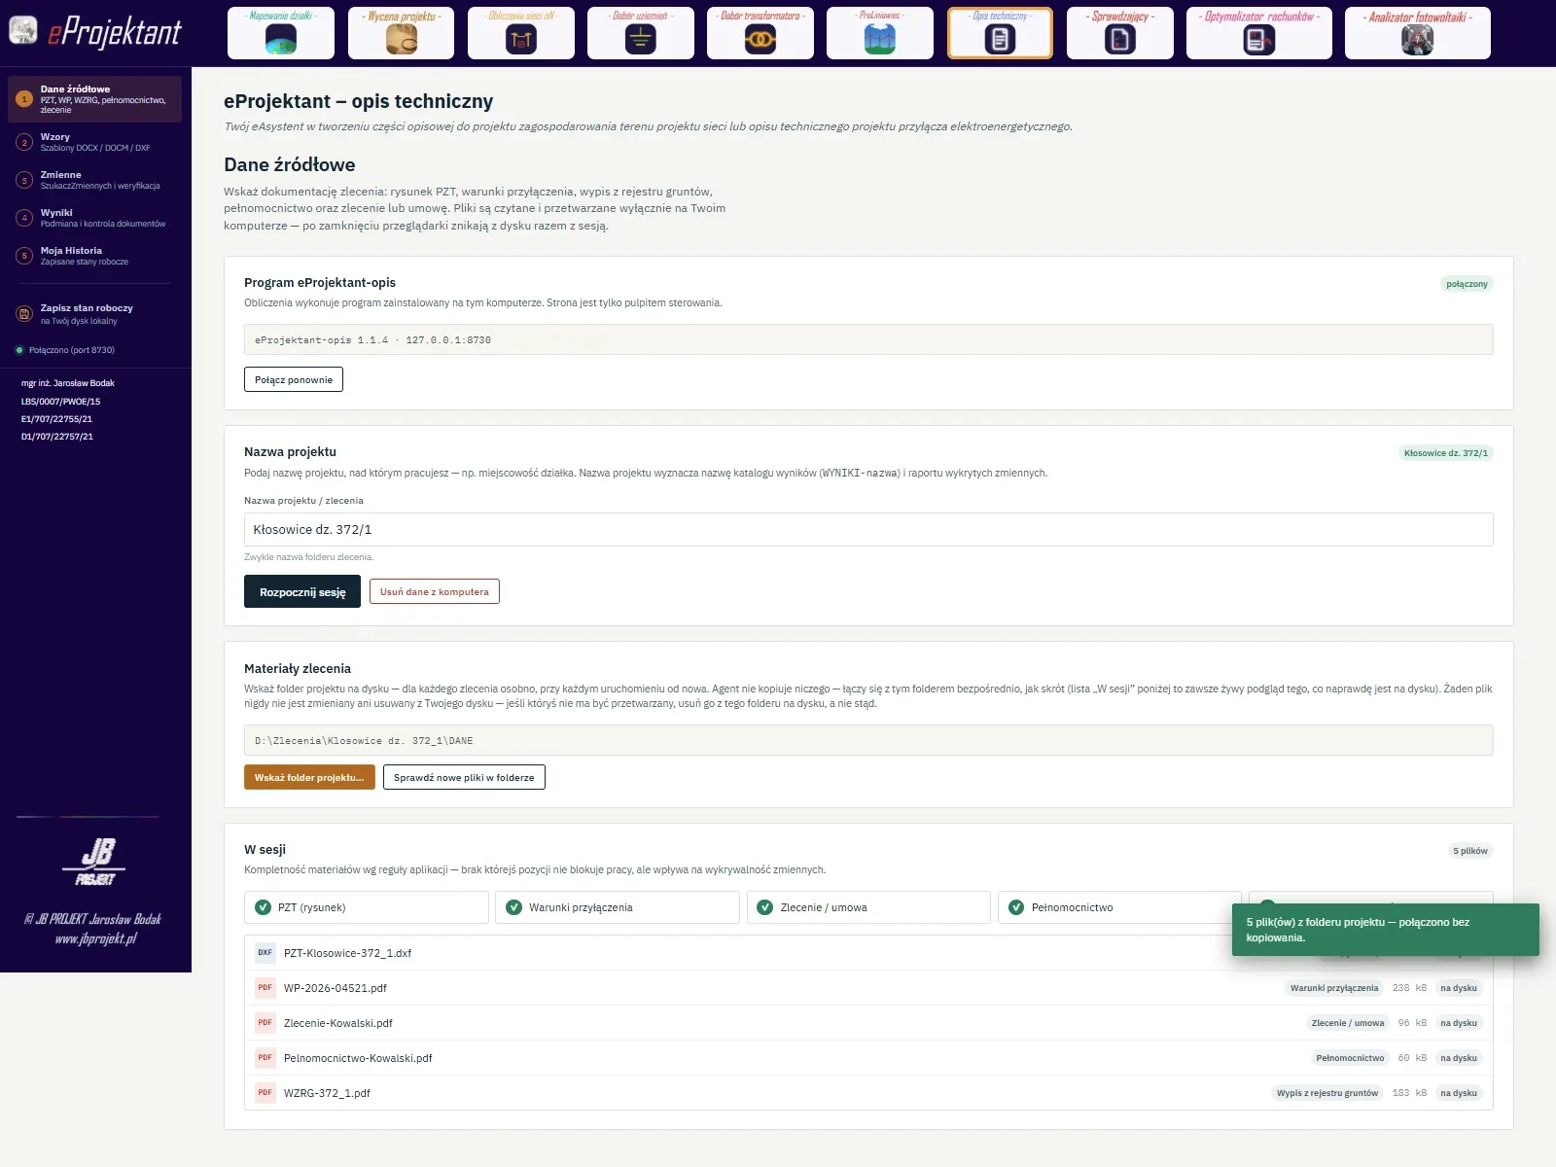Click the Nazwa projektu input field
1556x1167 pixels.
[x=868, y=529]
